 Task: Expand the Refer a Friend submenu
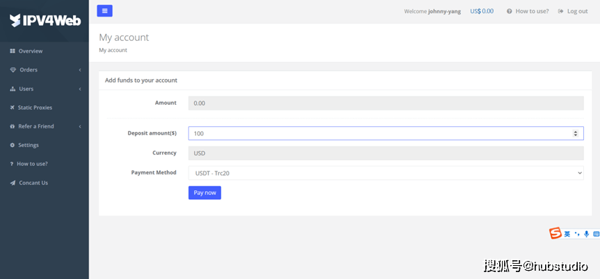tap(44, 126)
